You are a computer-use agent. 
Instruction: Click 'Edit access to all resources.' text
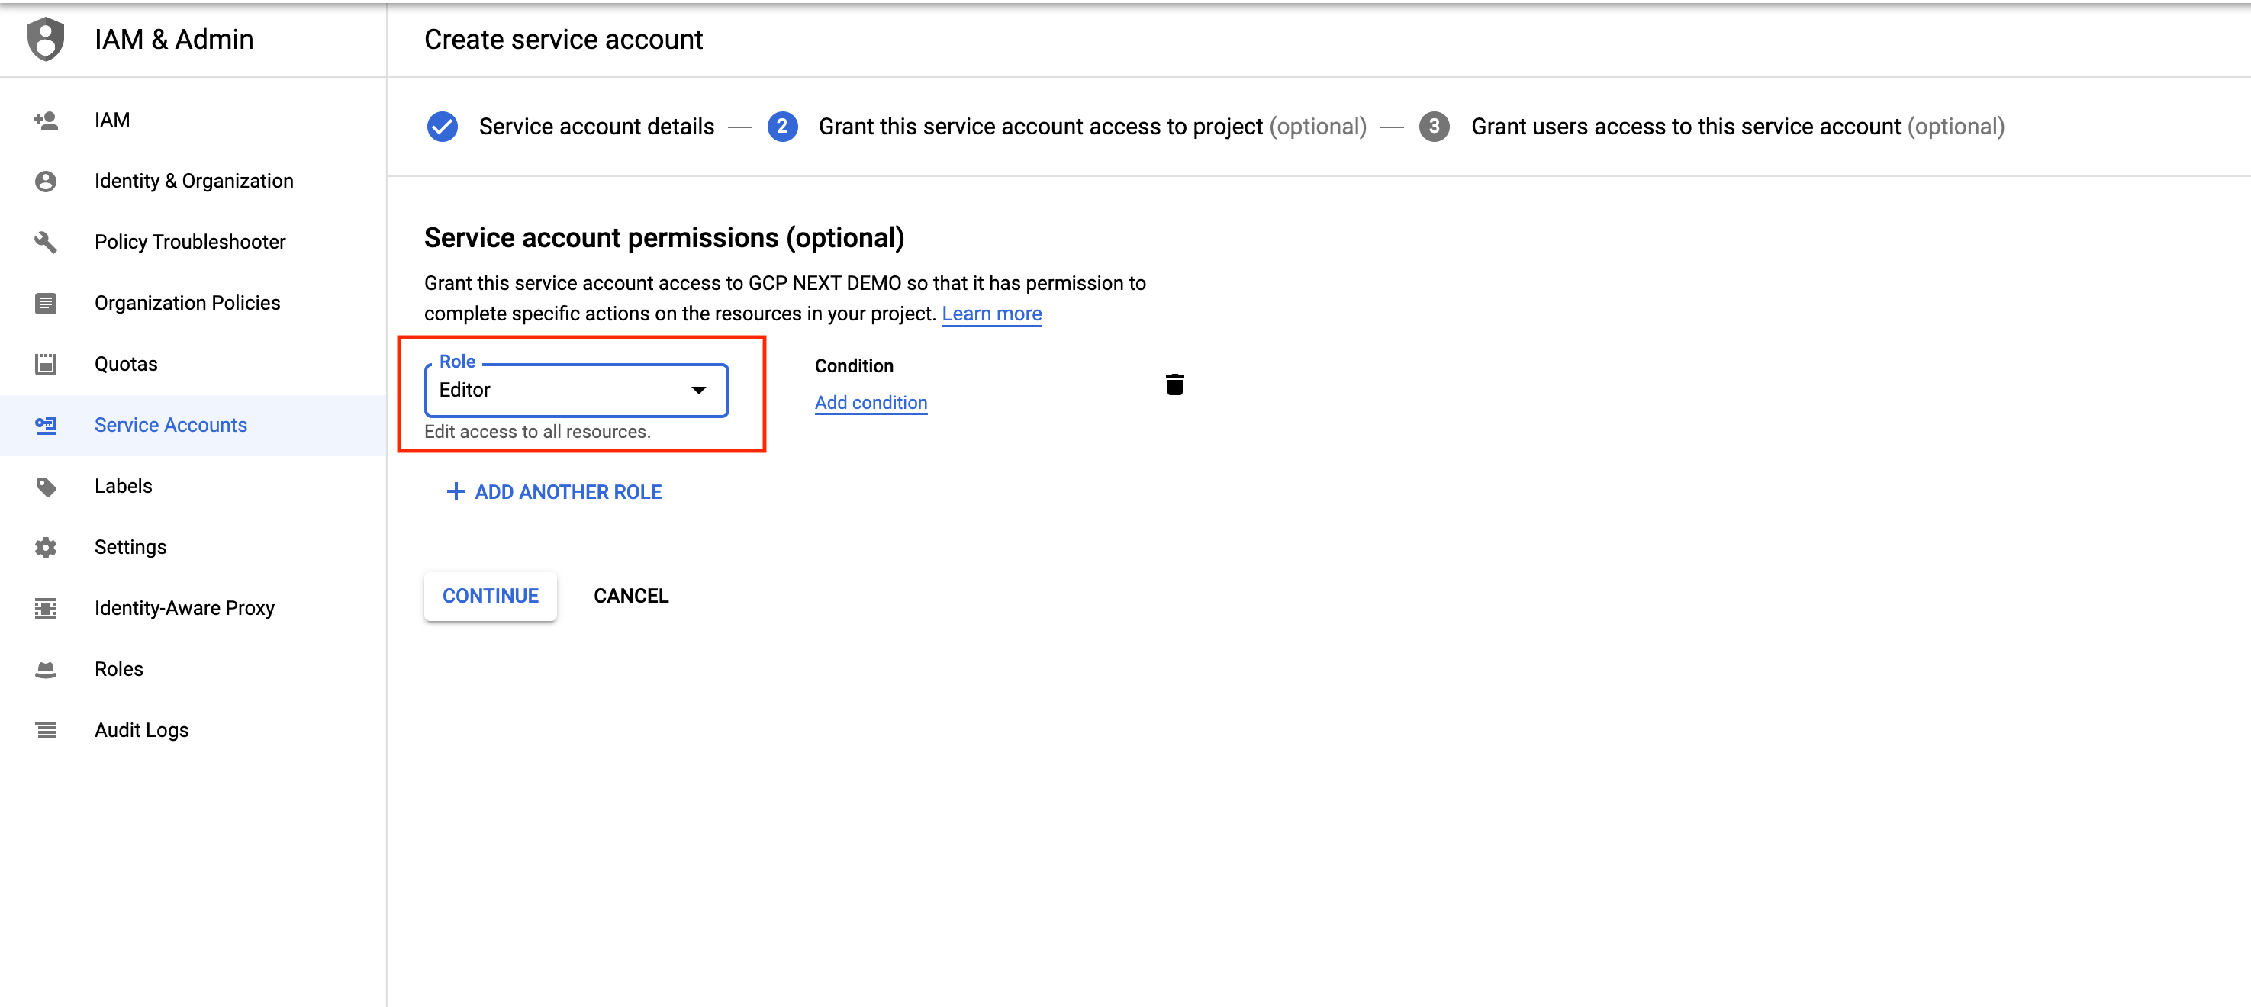[x=537, y=432]
